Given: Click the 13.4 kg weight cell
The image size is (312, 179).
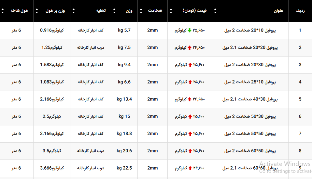Looking at the screenshot, I should point(124,99).
